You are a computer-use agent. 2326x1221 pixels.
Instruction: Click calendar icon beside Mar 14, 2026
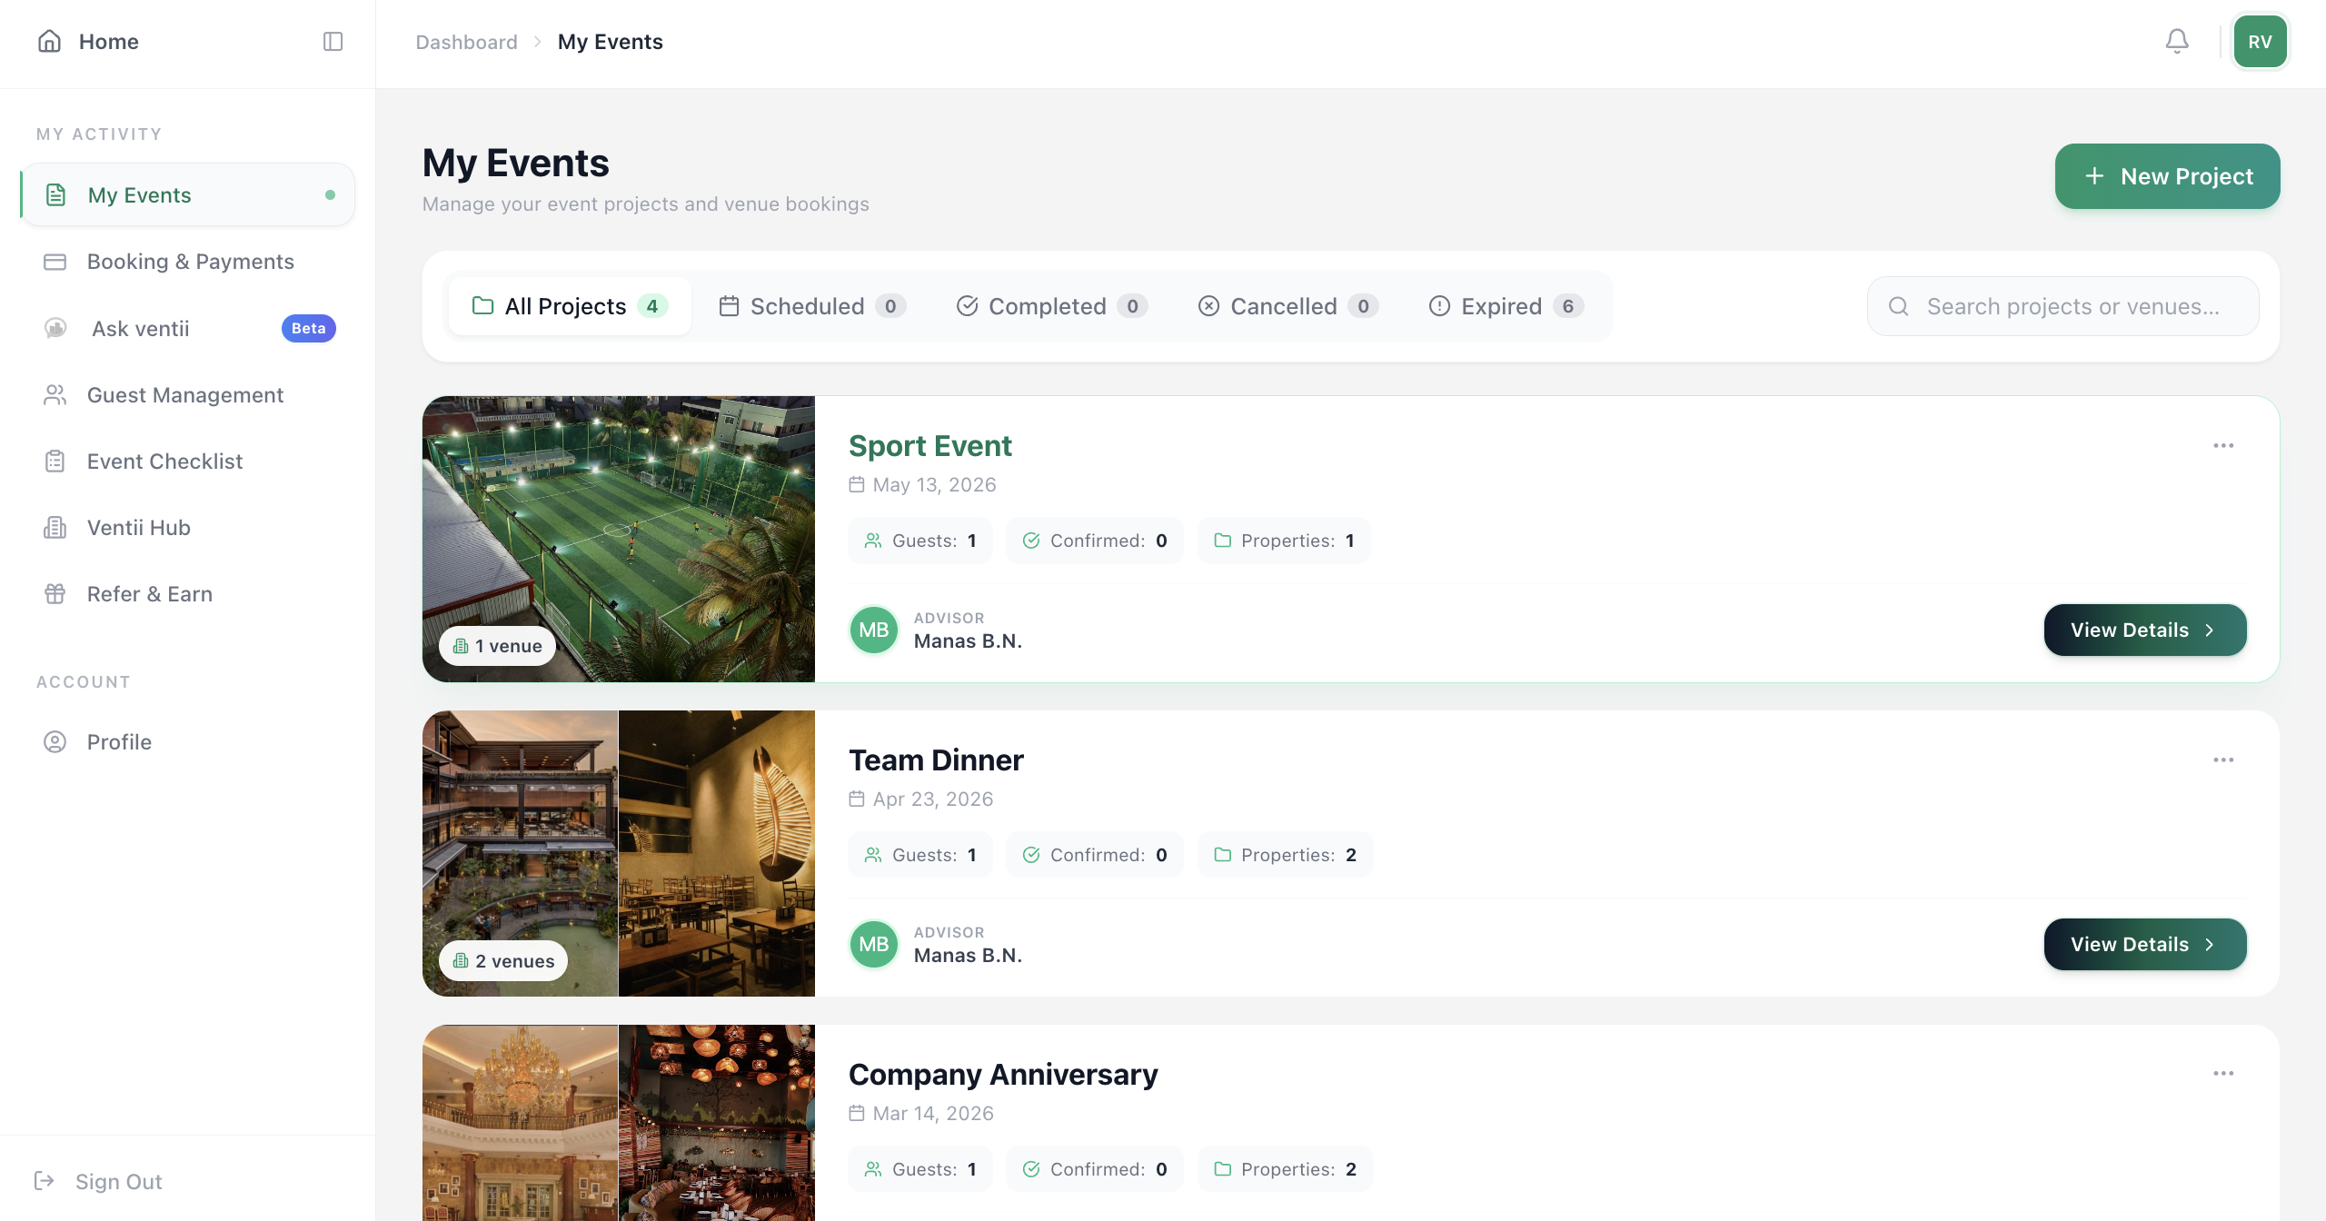pos(856,1113)
